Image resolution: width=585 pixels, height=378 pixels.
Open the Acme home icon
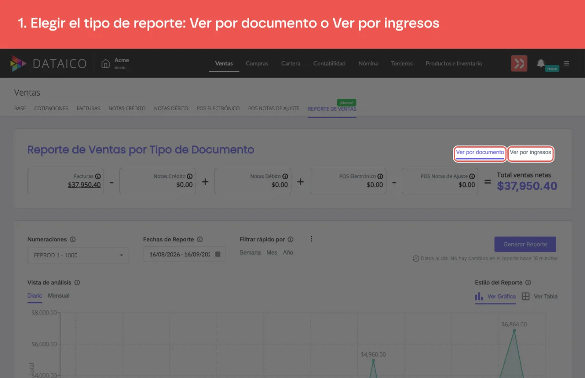tap(106, 64)
